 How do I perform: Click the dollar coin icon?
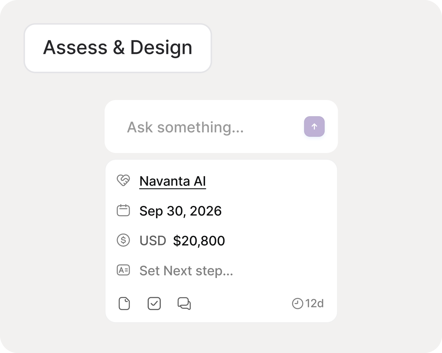coord(123,240)
